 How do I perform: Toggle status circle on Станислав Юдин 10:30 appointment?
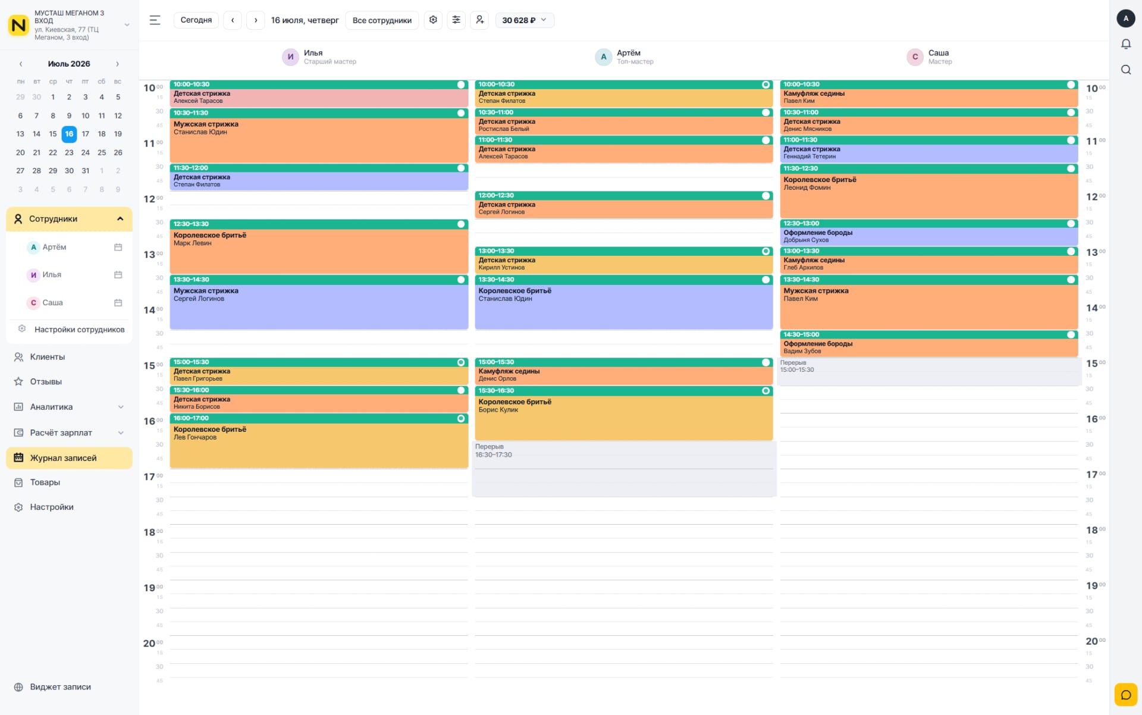[461, 113]
